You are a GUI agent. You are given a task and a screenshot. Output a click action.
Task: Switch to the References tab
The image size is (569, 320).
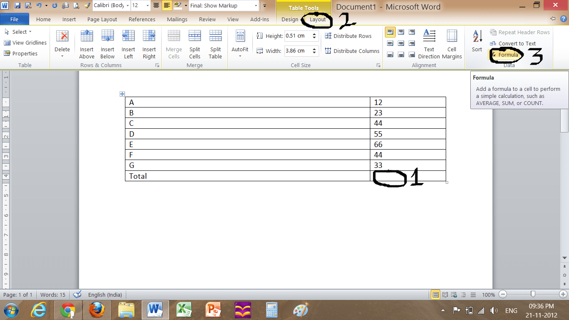(142, 19)
